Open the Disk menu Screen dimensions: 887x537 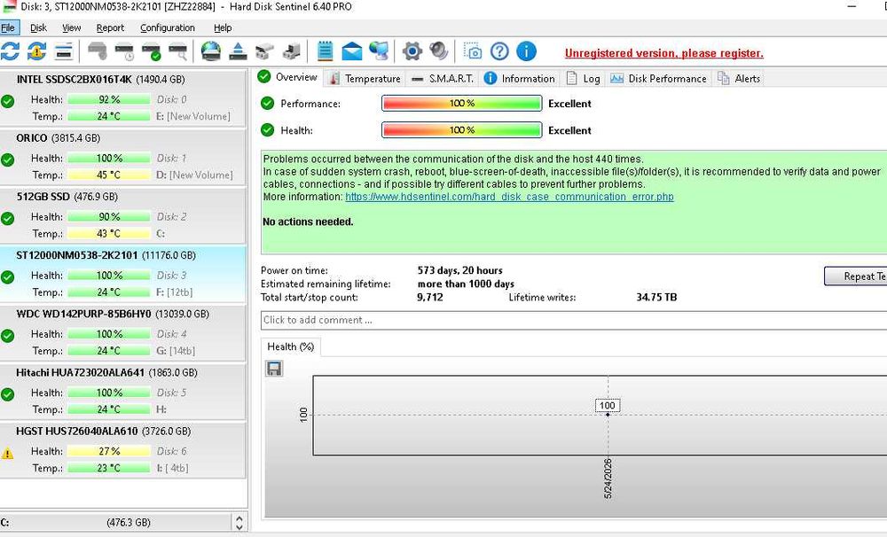click(38, 27)
